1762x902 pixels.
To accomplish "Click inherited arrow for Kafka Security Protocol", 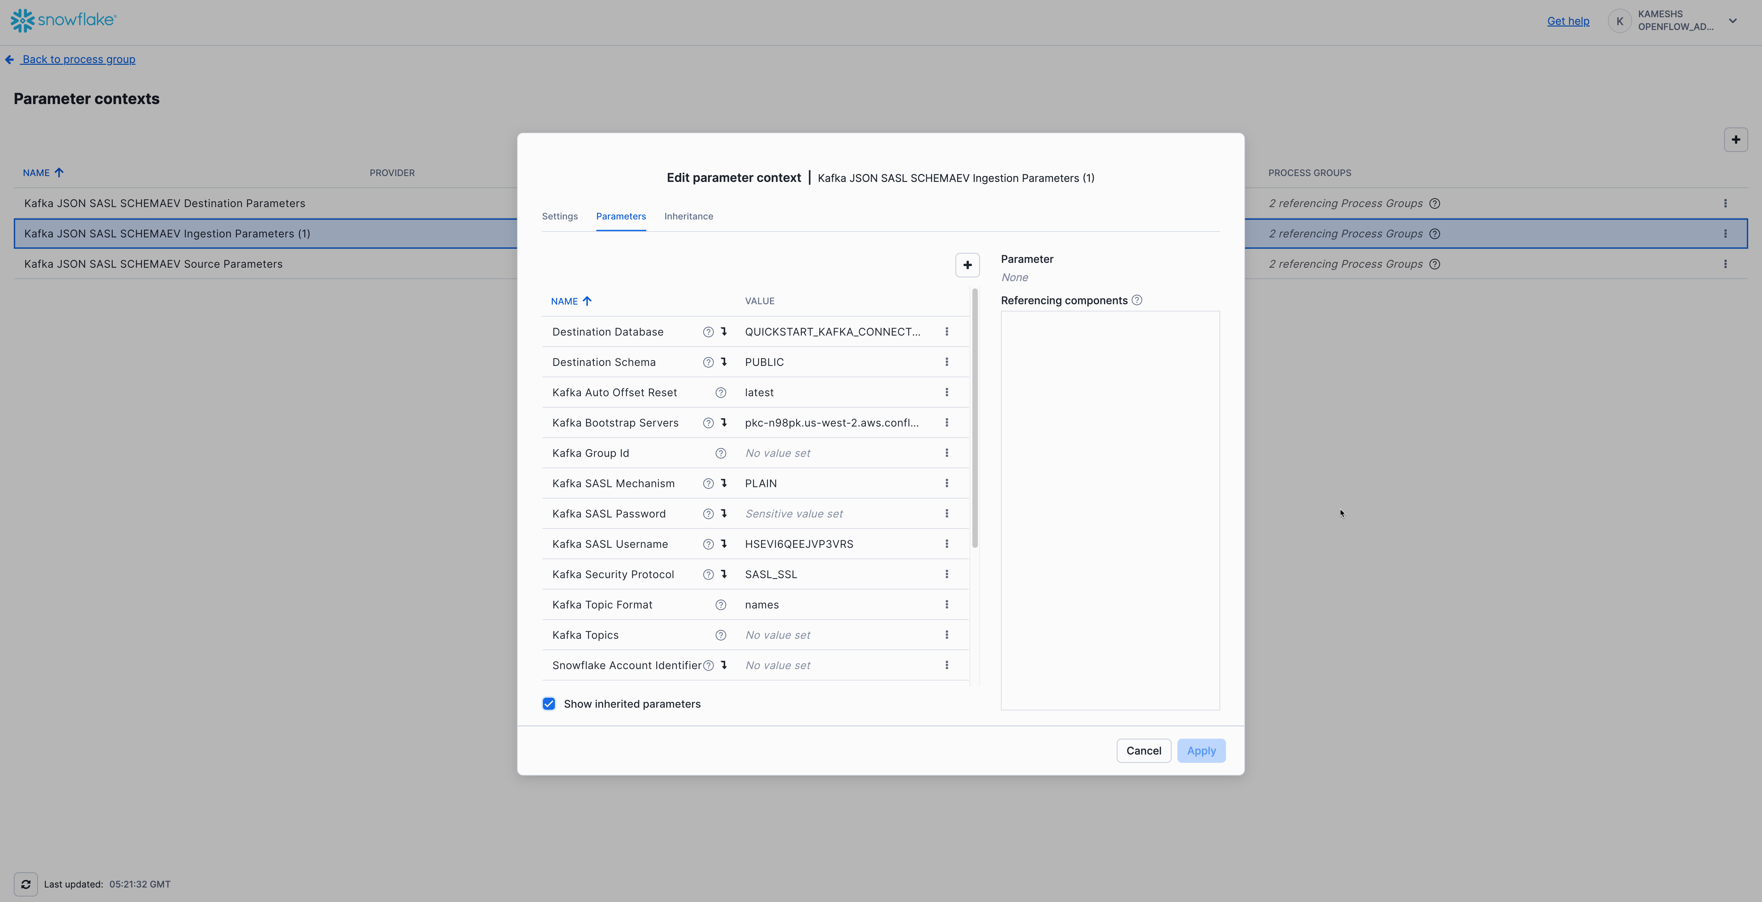I will pyautogui.click(x=724, y=574).
